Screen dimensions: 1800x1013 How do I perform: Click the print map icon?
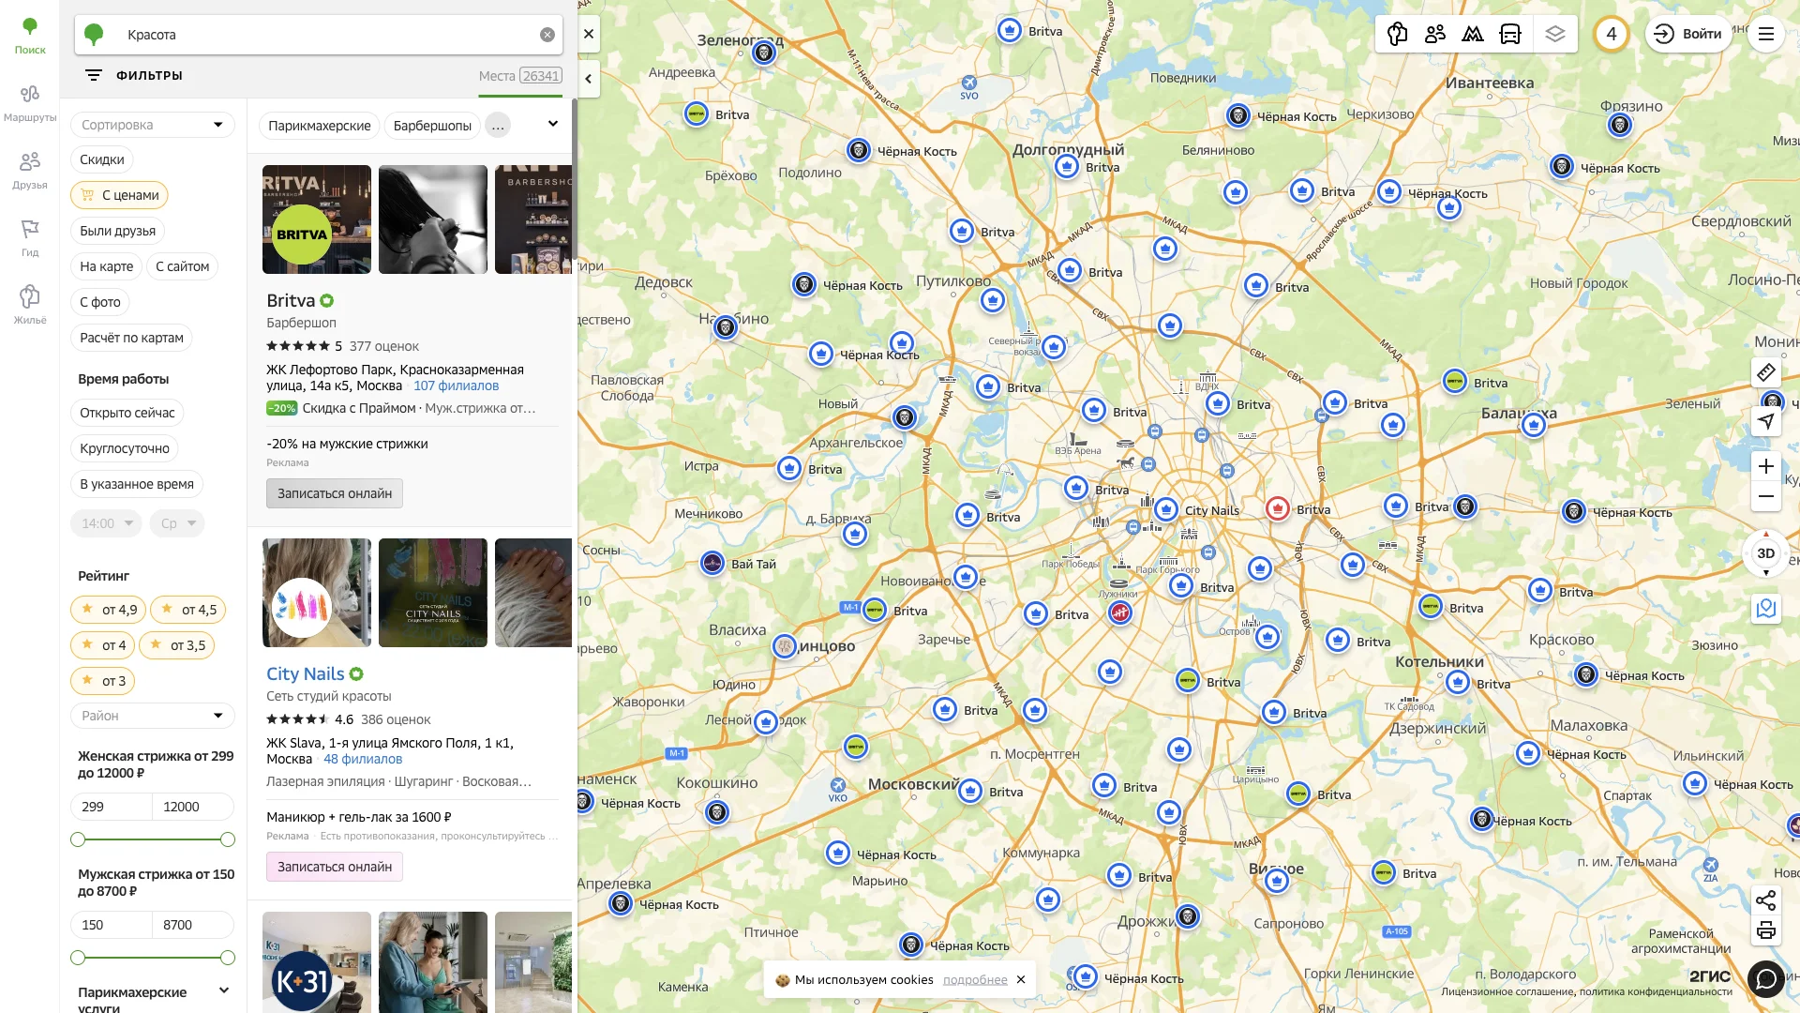pyautogui.click(x=1765, y=930)
